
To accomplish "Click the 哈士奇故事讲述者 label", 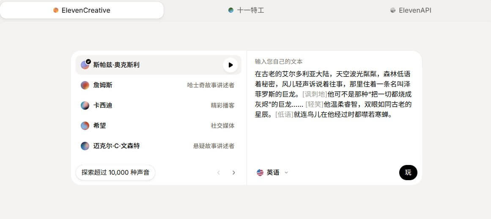I will pyautogui.click(x=211, y=85).
